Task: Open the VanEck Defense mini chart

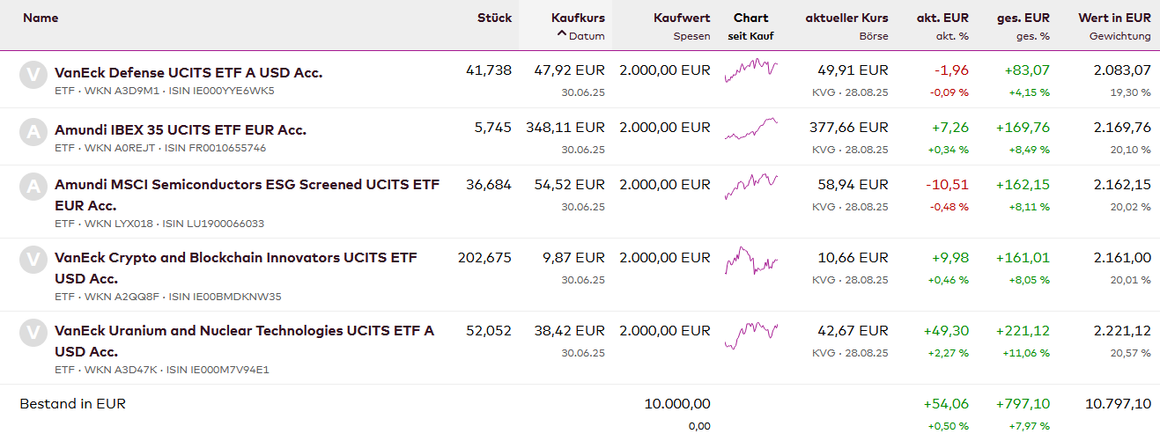Action: pyautogui.click(x=750, y=70)
